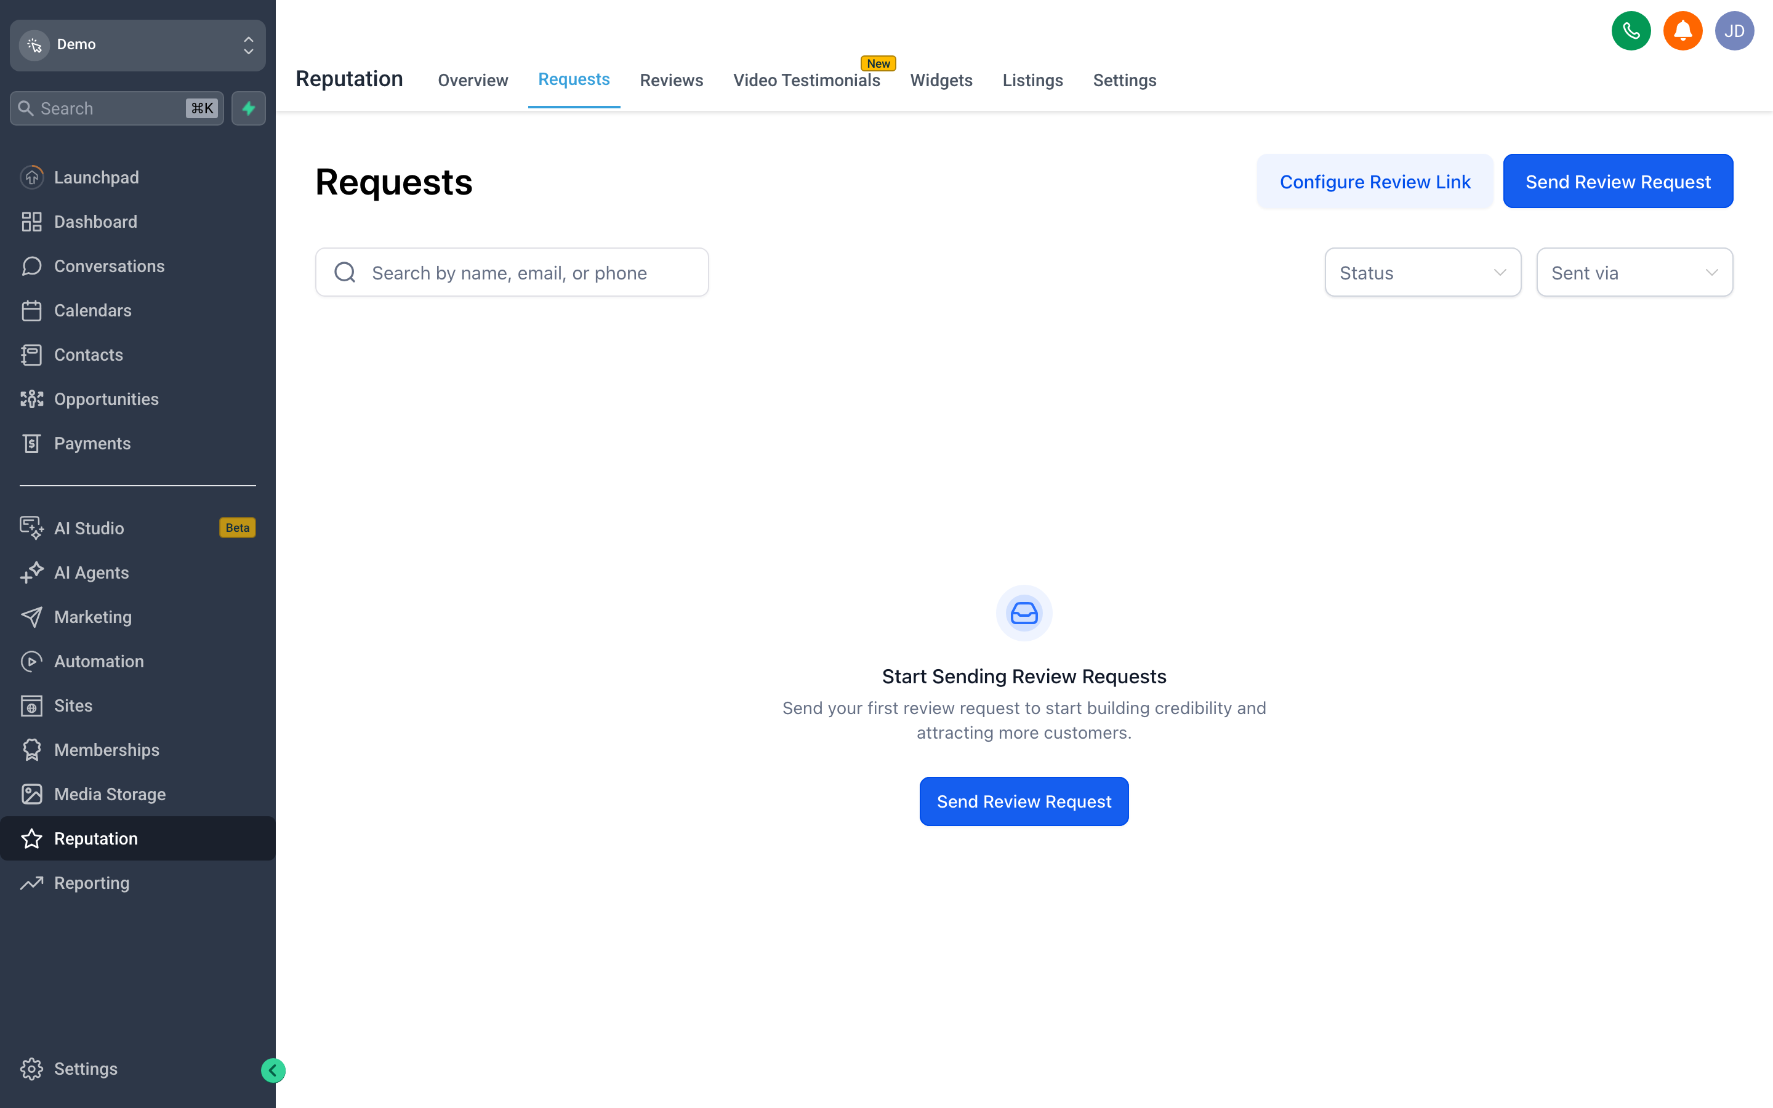Click the AI Studio icon

pyautogui.click(x=31, y=528)
